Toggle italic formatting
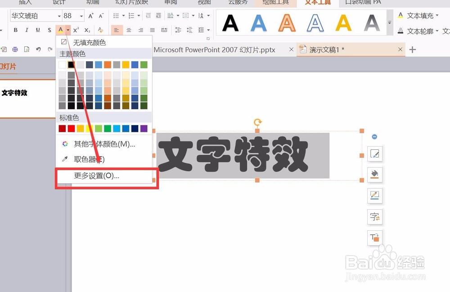This screenshot has width=450, height=292. [x=26, y=30]
